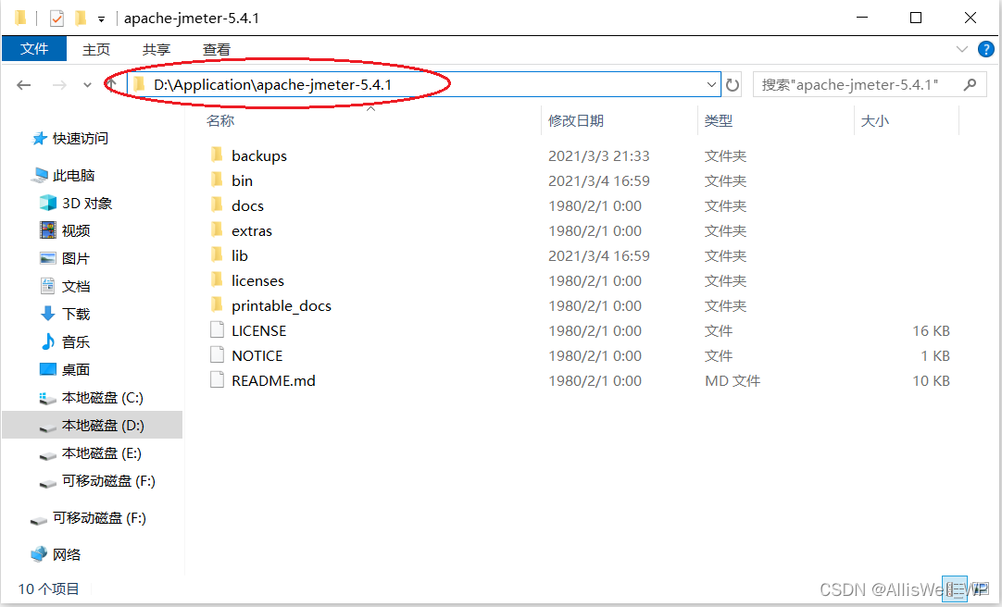The image size is (1002, 607).
Task: Select the README.md file name
Action: [x=273, y=380]
